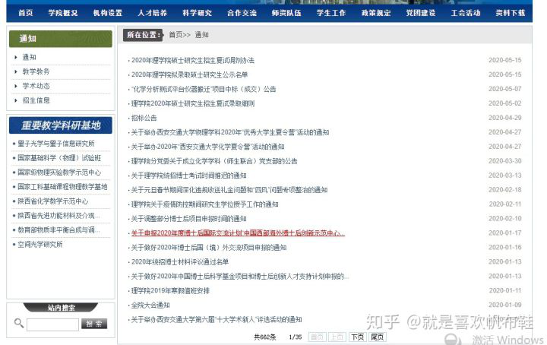The width and height of the screenshot is (547, 345).
Task: Open the 师资队伍 navigation menu item
Action: coord(286,13)
